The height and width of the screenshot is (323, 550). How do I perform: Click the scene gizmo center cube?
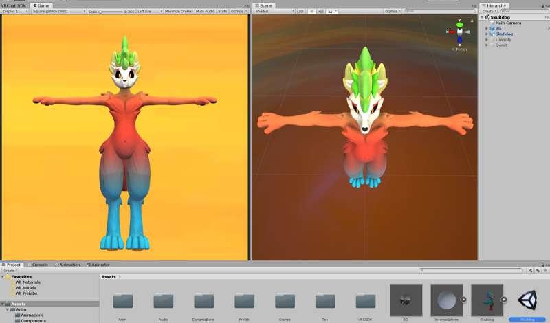click(459, 31)
